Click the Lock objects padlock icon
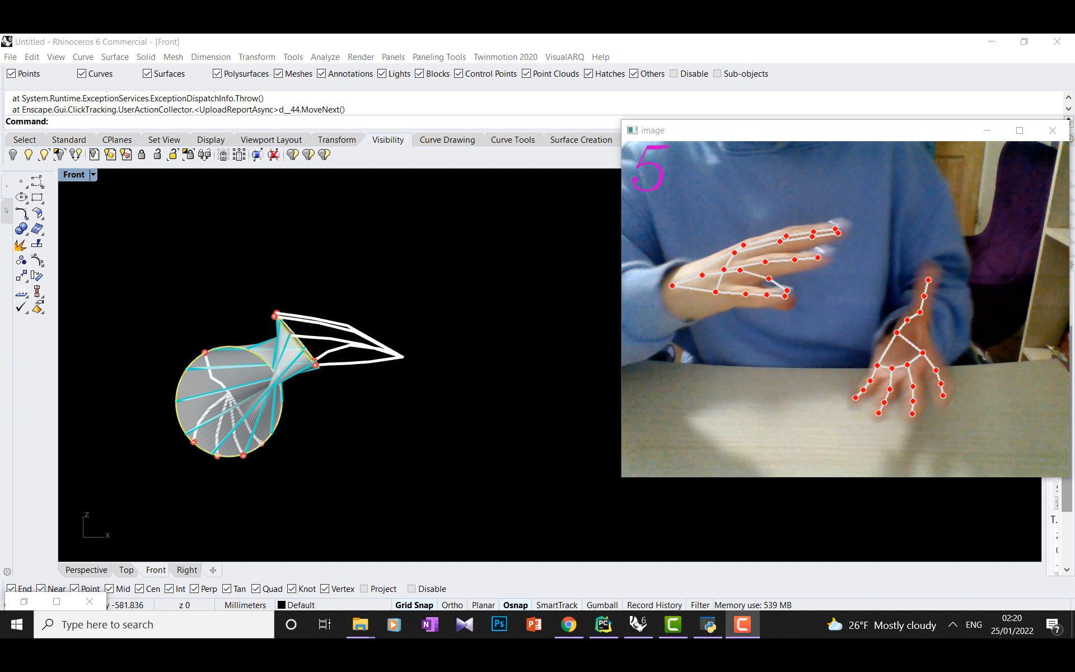1075x672 pixels. 142,155
